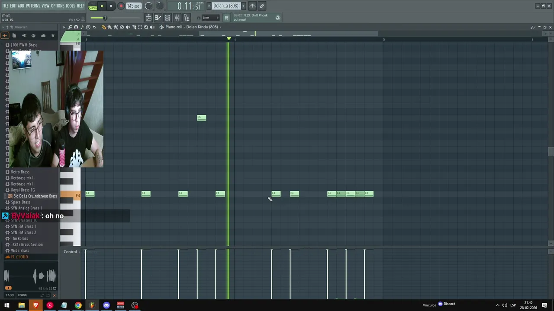Open the piano roll wrench tools menu

click(x=70, y=27)
